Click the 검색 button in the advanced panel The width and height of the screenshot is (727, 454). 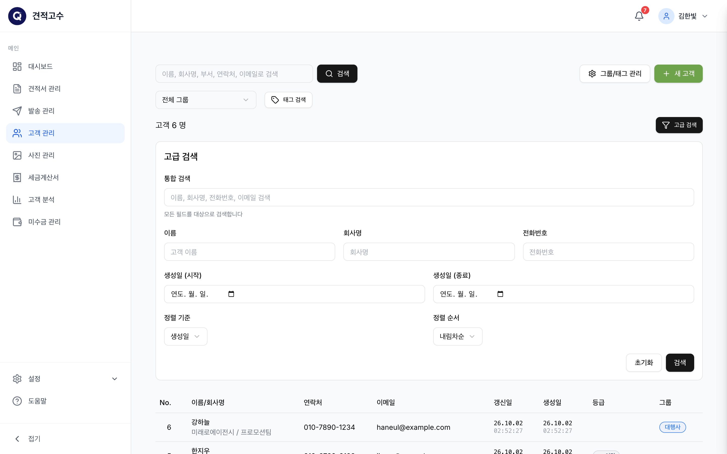[x=680, y=363]
